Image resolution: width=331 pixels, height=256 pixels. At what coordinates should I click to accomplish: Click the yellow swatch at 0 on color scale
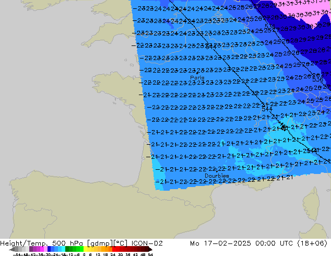pyautogui.click(x=85, y=249)
